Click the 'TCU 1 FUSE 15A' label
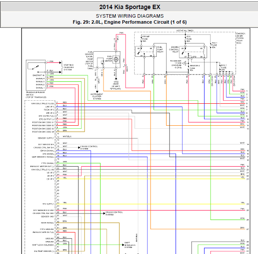 pyautogui.click(x=214, y=45)
